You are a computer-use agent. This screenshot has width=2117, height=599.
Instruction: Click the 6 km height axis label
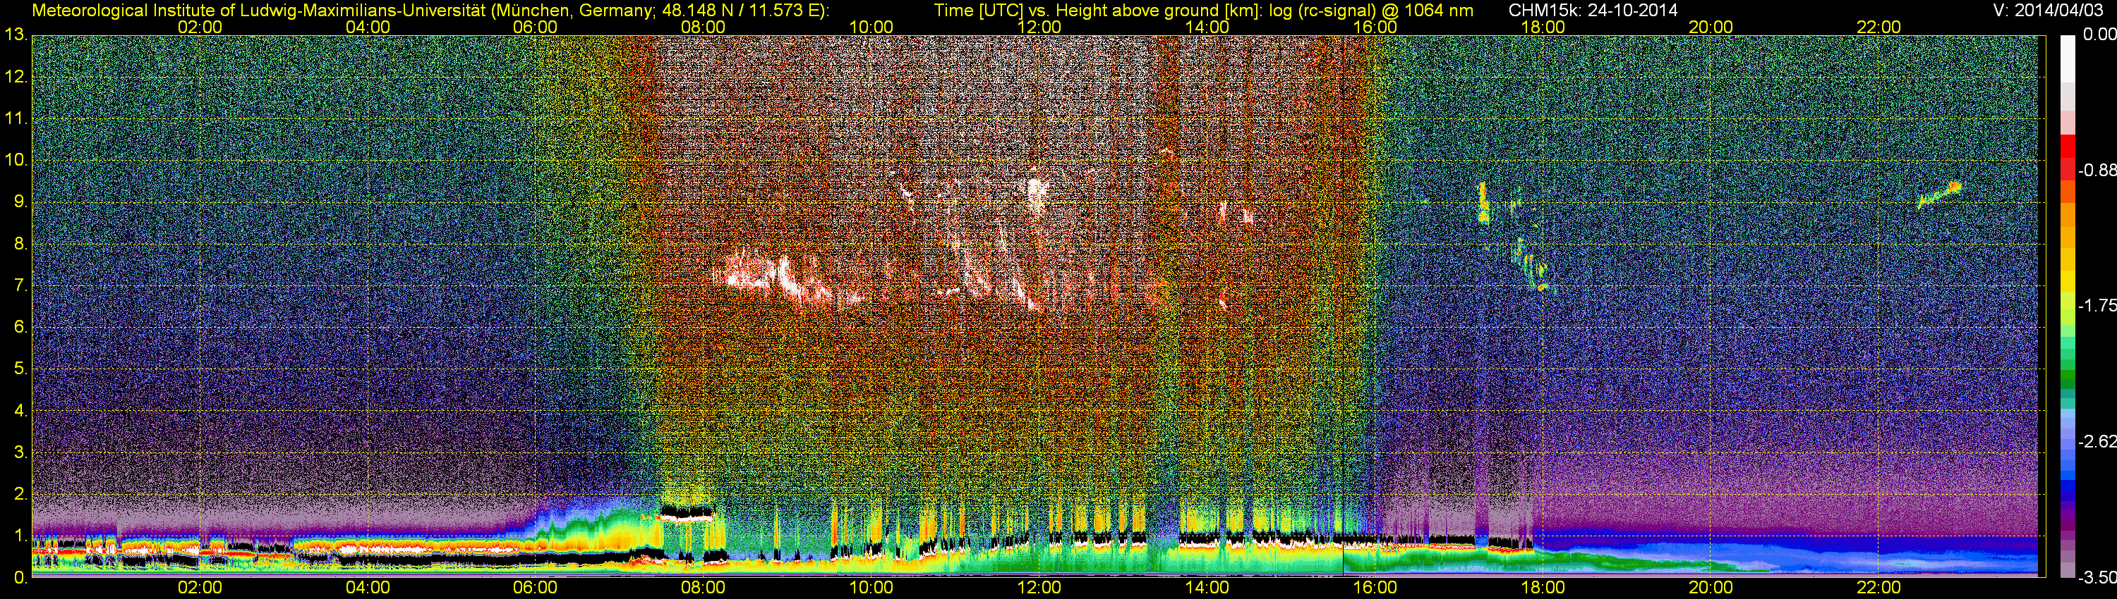[x=20, y=328]
